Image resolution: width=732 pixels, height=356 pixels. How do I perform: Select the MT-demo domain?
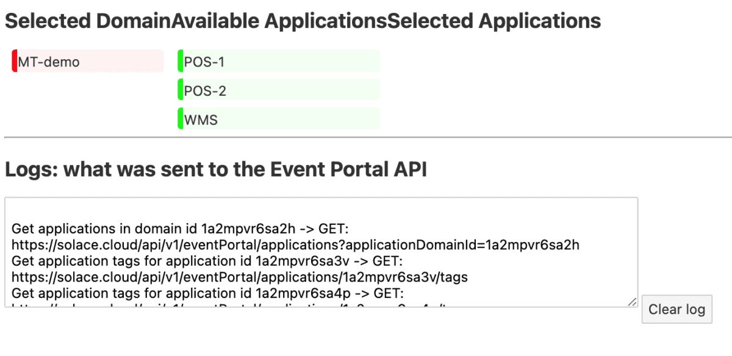[85, 61]
